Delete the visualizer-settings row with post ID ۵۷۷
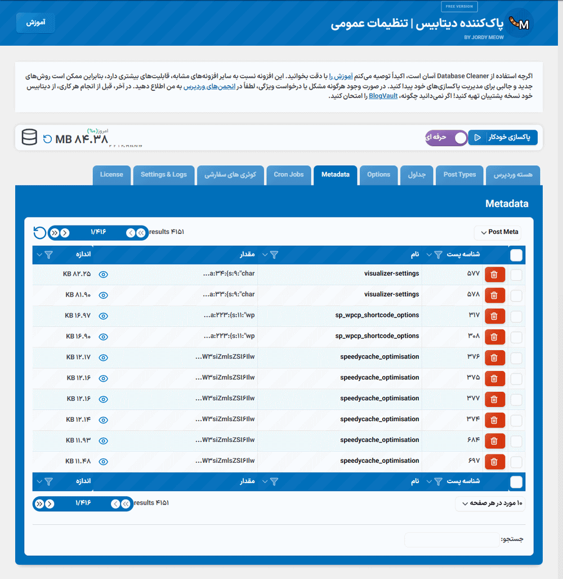Viewport: 563px width, 579px height. click(494, 275)
